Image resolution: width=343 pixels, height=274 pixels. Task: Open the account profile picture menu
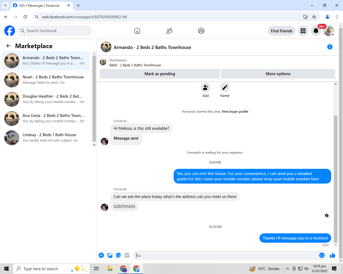coord(329,31)
